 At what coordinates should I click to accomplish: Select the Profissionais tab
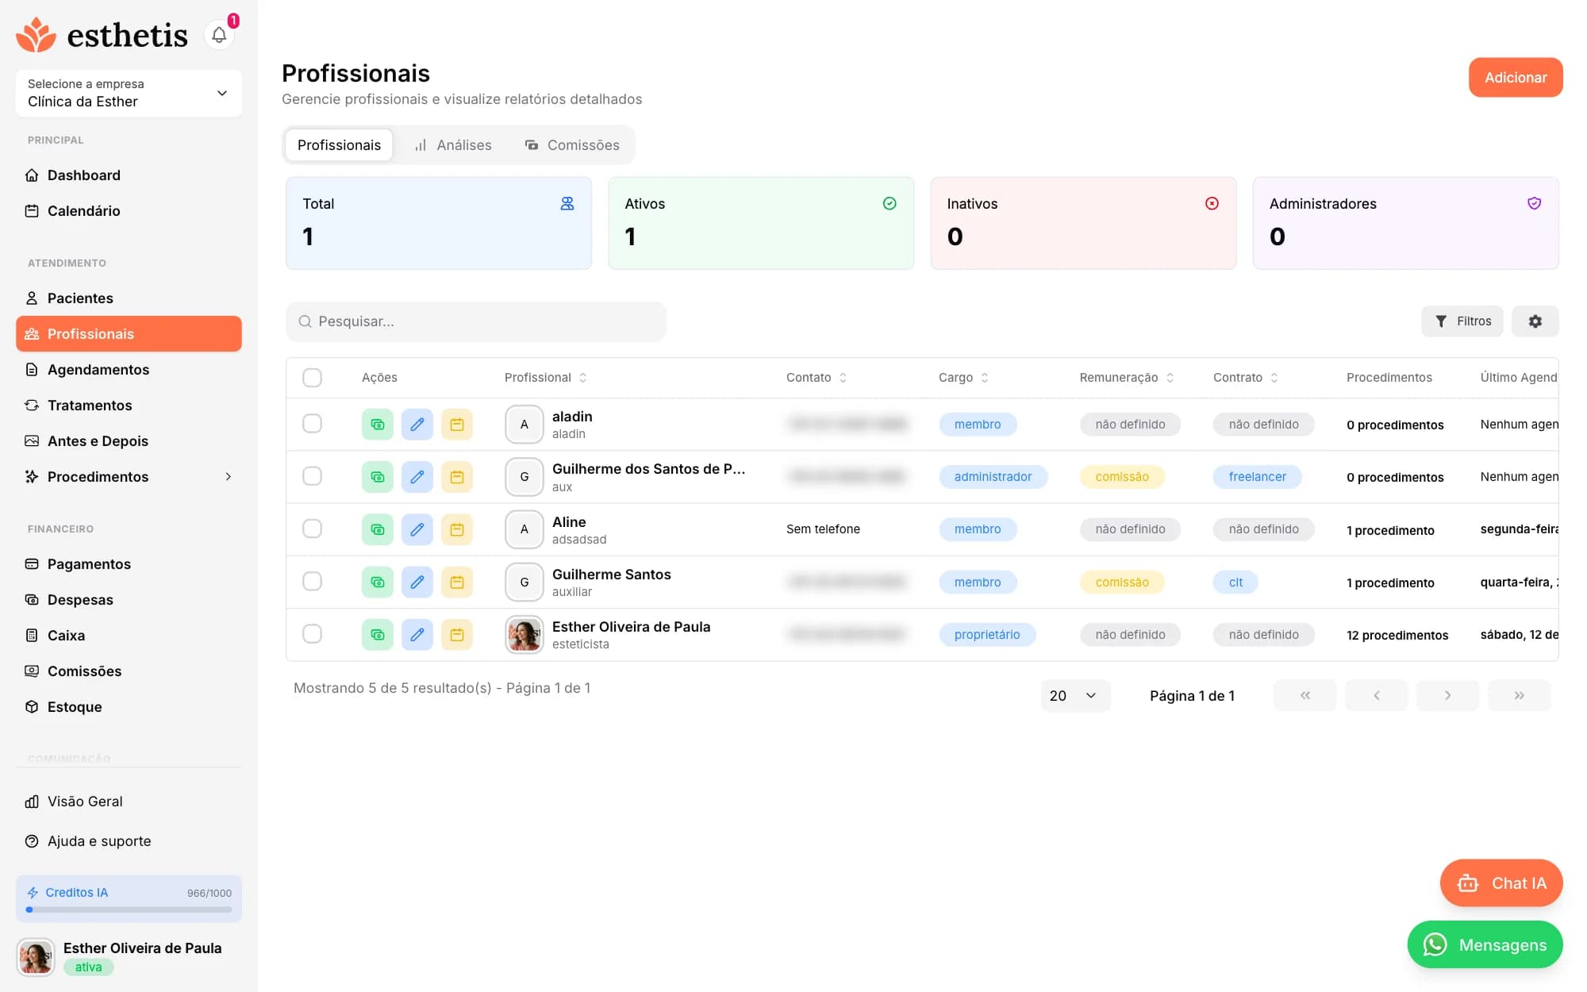[339, 145]
